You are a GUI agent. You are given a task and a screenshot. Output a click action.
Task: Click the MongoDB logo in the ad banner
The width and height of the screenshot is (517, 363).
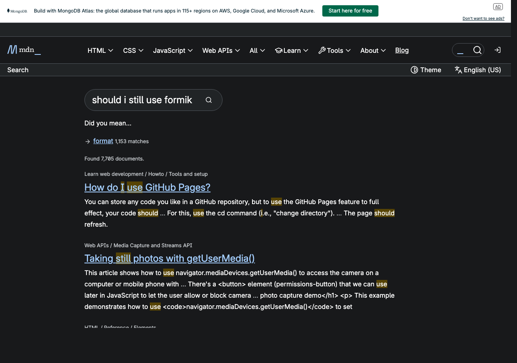click(x=17, y=11)
